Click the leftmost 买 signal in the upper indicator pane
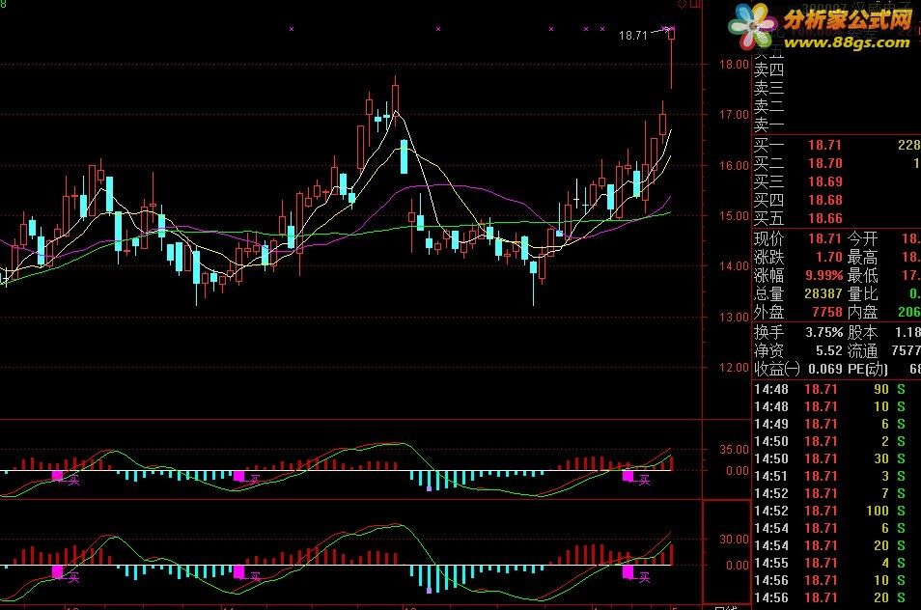Screen dimensions: 921x610 73,481
